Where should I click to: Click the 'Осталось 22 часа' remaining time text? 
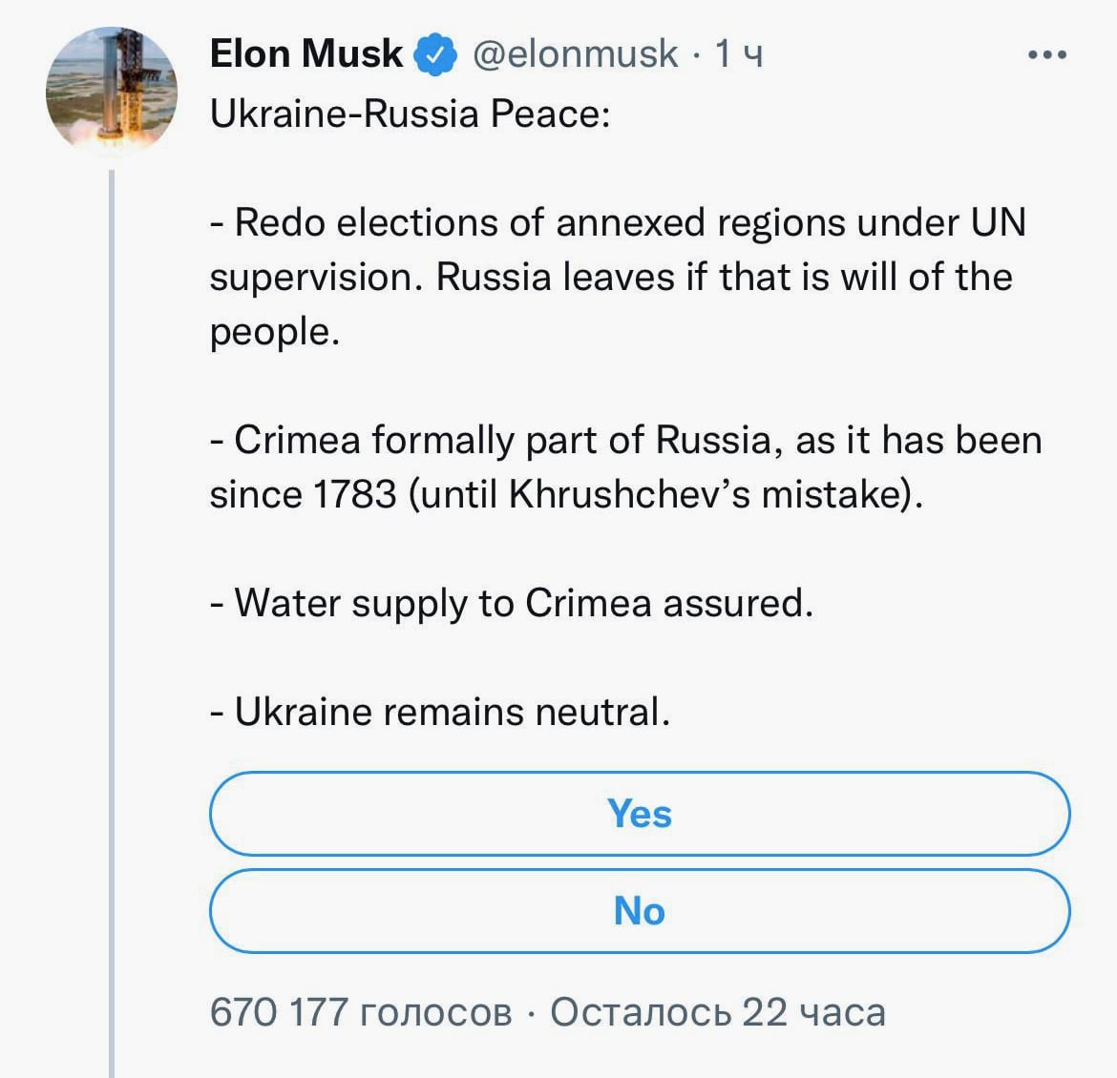[718, 1012]
